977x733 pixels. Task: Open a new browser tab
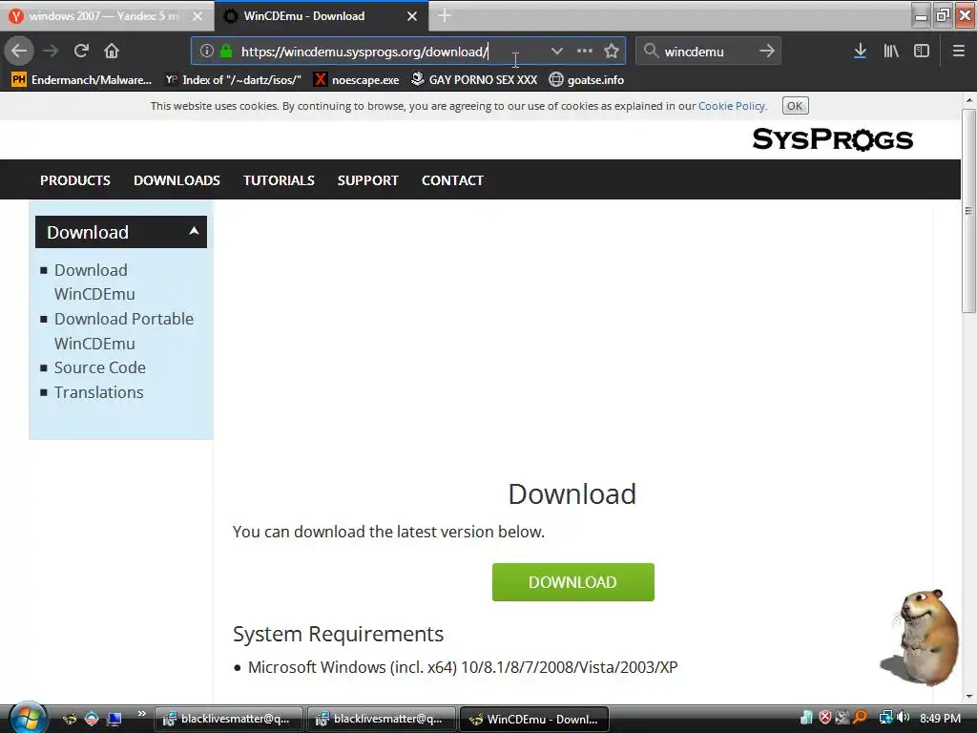445,15
